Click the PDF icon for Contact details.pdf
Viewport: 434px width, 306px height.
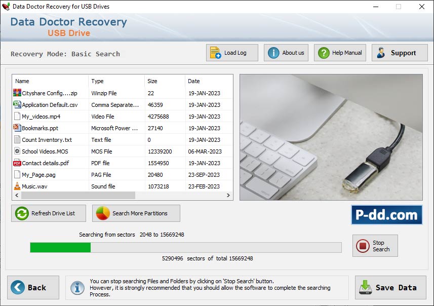[17, 163]
